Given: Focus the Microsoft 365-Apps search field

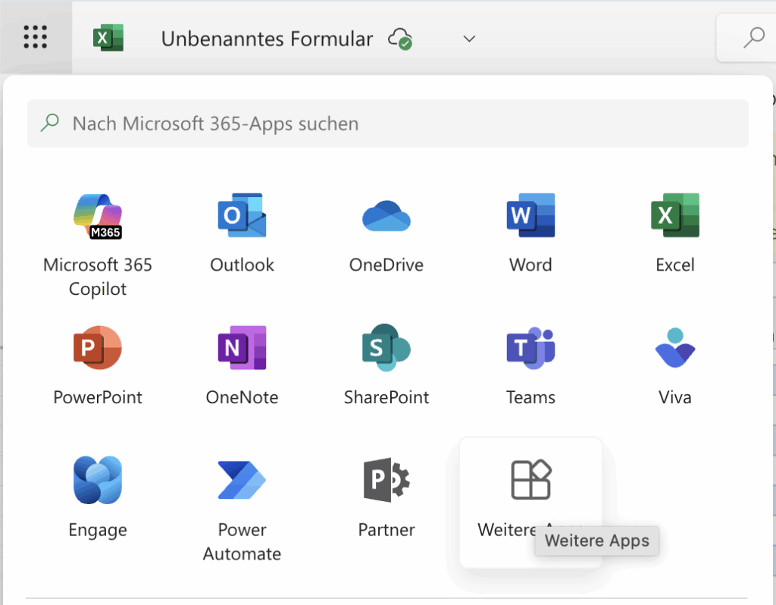Looking at the screenshot, I should click(388, 124).
